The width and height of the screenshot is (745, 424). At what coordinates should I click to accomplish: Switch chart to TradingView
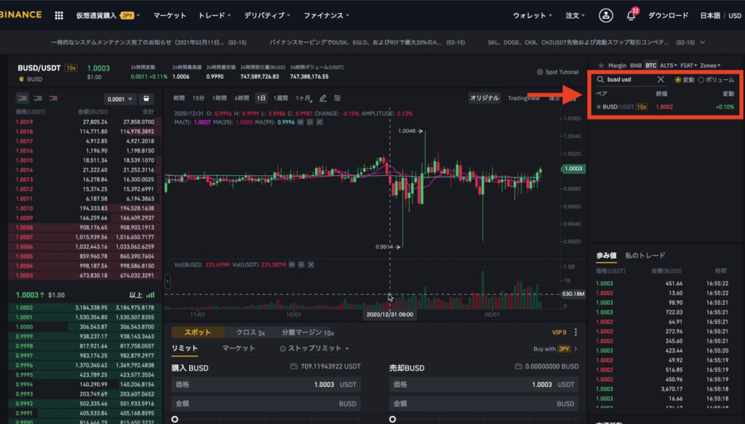(x=523, y=98)
